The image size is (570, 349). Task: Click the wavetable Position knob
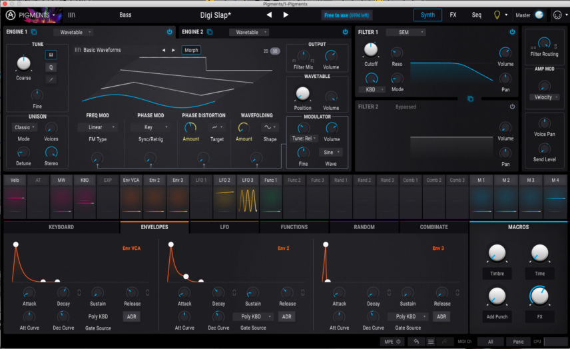click(x=302, y=93)
